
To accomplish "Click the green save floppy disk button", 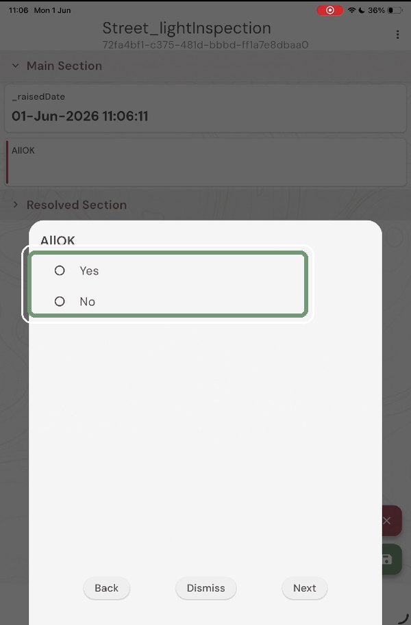I will [x=392, y=559].
